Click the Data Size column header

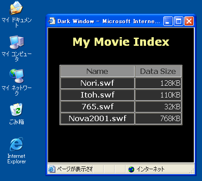click(x=158, y=71)
